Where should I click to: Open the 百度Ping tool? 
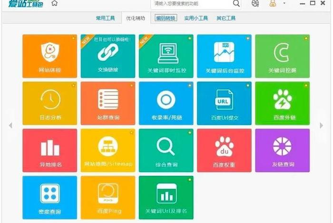108,197
